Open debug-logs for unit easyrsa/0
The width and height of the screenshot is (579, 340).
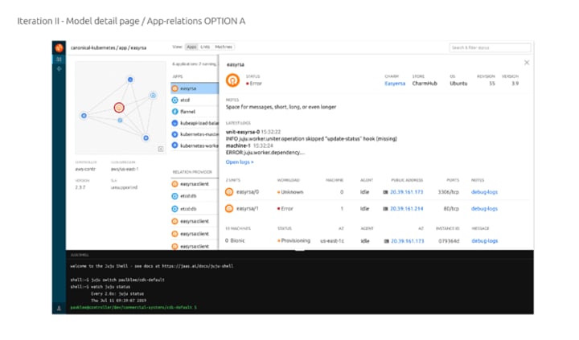[x=484, y=192]
